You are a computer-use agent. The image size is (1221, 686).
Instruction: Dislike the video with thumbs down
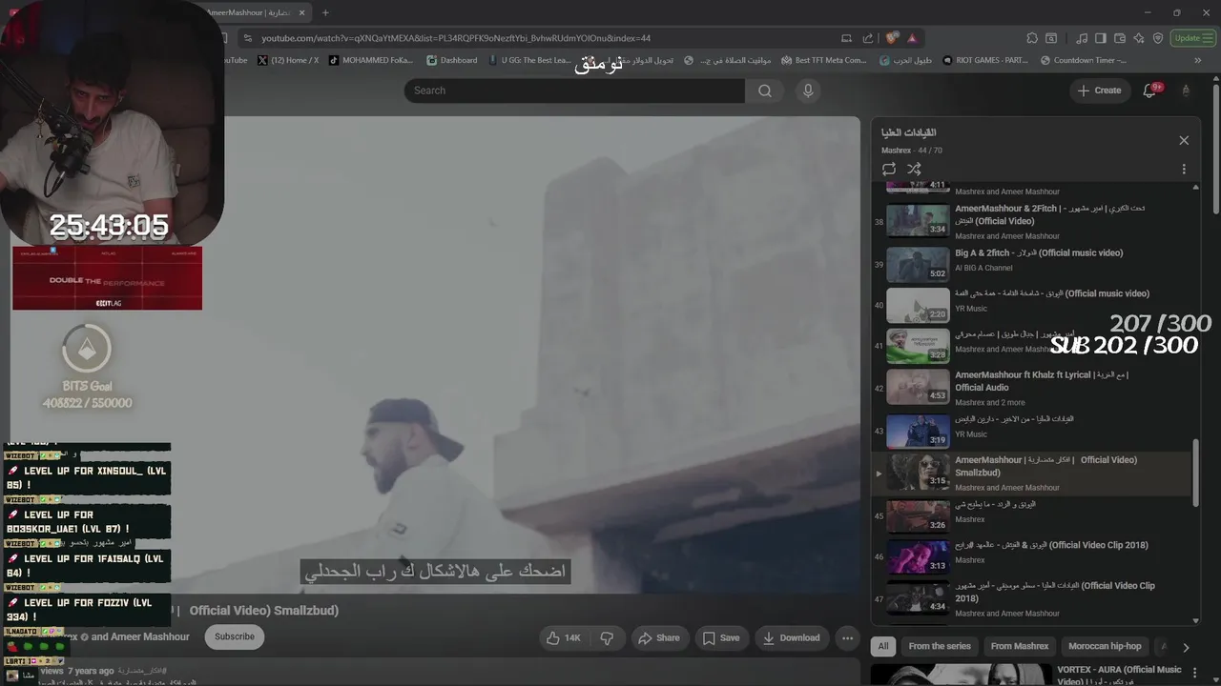(607, 637)
